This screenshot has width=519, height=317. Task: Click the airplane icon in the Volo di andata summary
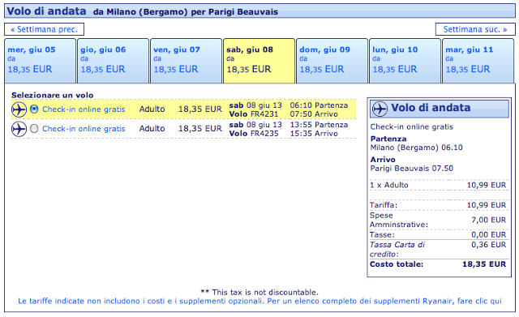tap(380, 109)
